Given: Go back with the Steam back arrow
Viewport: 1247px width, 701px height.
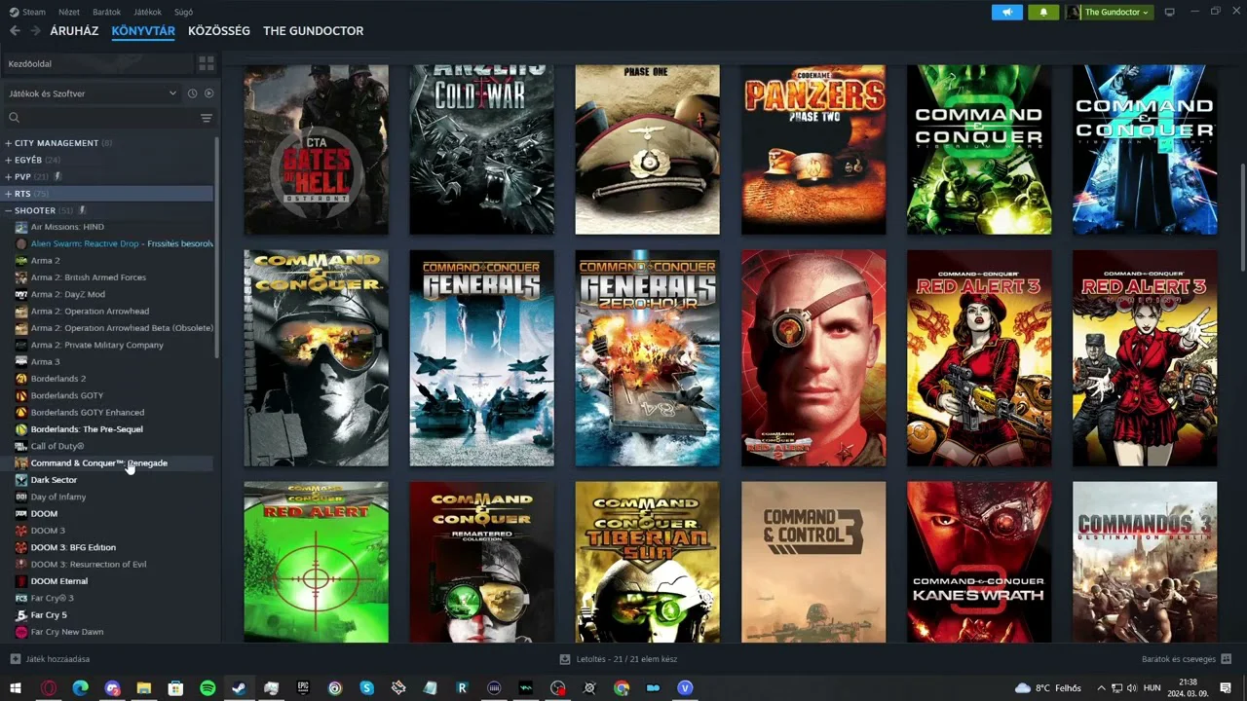Looking at the screenshot, I should 15,31.
